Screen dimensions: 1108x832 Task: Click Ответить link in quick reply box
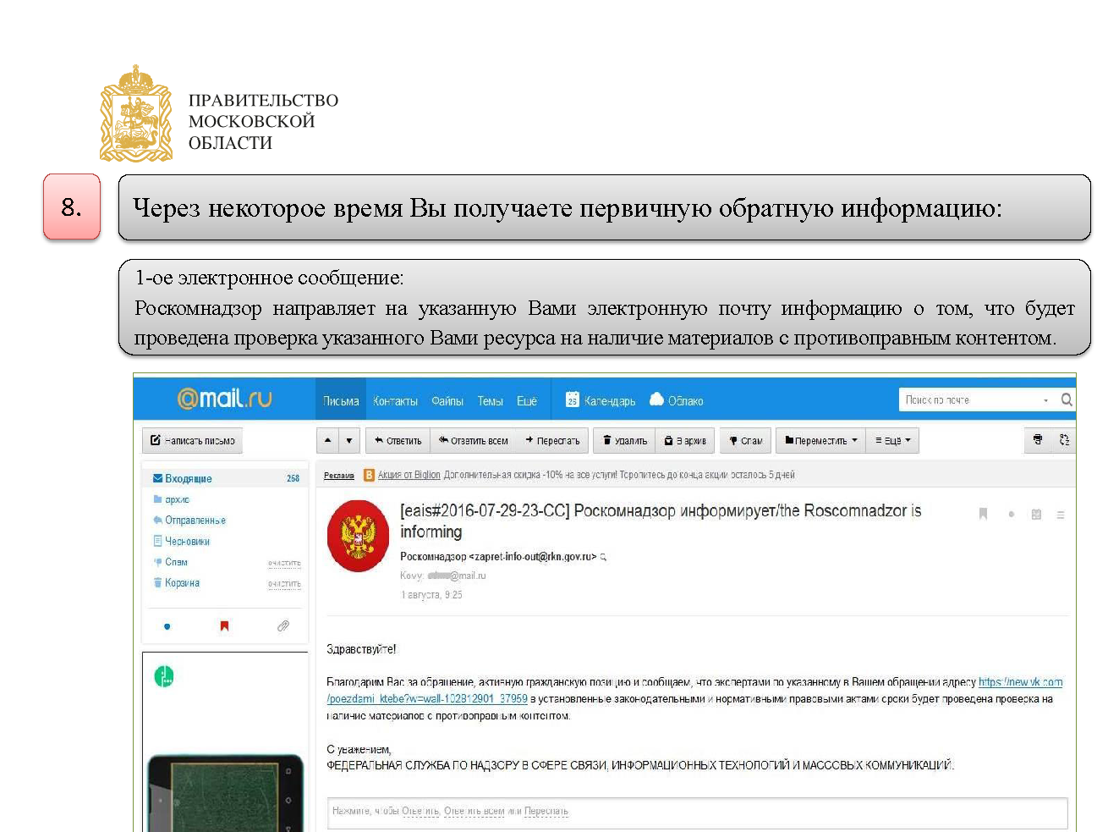click(x=420, y=811)
